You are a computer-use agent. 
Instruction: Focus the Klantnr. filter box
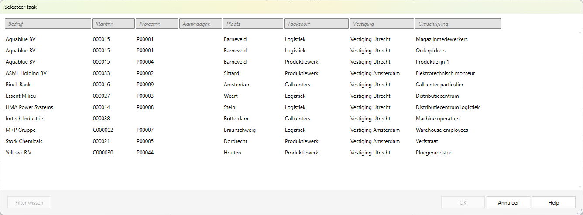pos(113,24)
